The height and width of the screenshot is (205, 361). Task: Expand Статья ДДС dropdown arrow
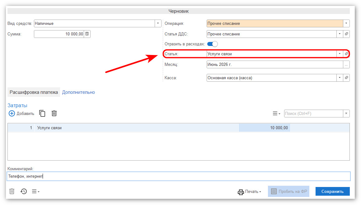click(340, 34)
